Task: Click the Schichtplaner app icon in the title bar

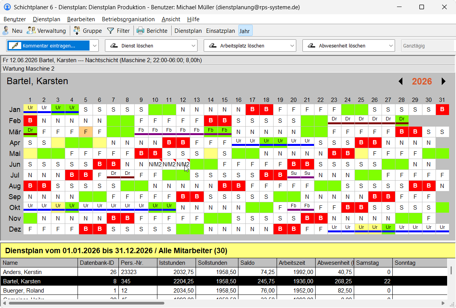Action: [x=7, y=7]
